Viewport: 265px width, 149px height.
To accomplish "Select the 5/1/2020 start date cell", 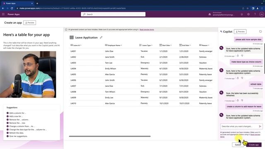I will tap(163, 74).
